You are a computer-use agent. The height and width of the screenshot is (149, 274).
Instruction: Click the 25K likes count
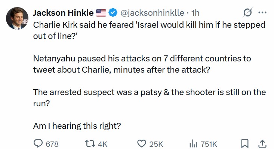coord(156,144)
